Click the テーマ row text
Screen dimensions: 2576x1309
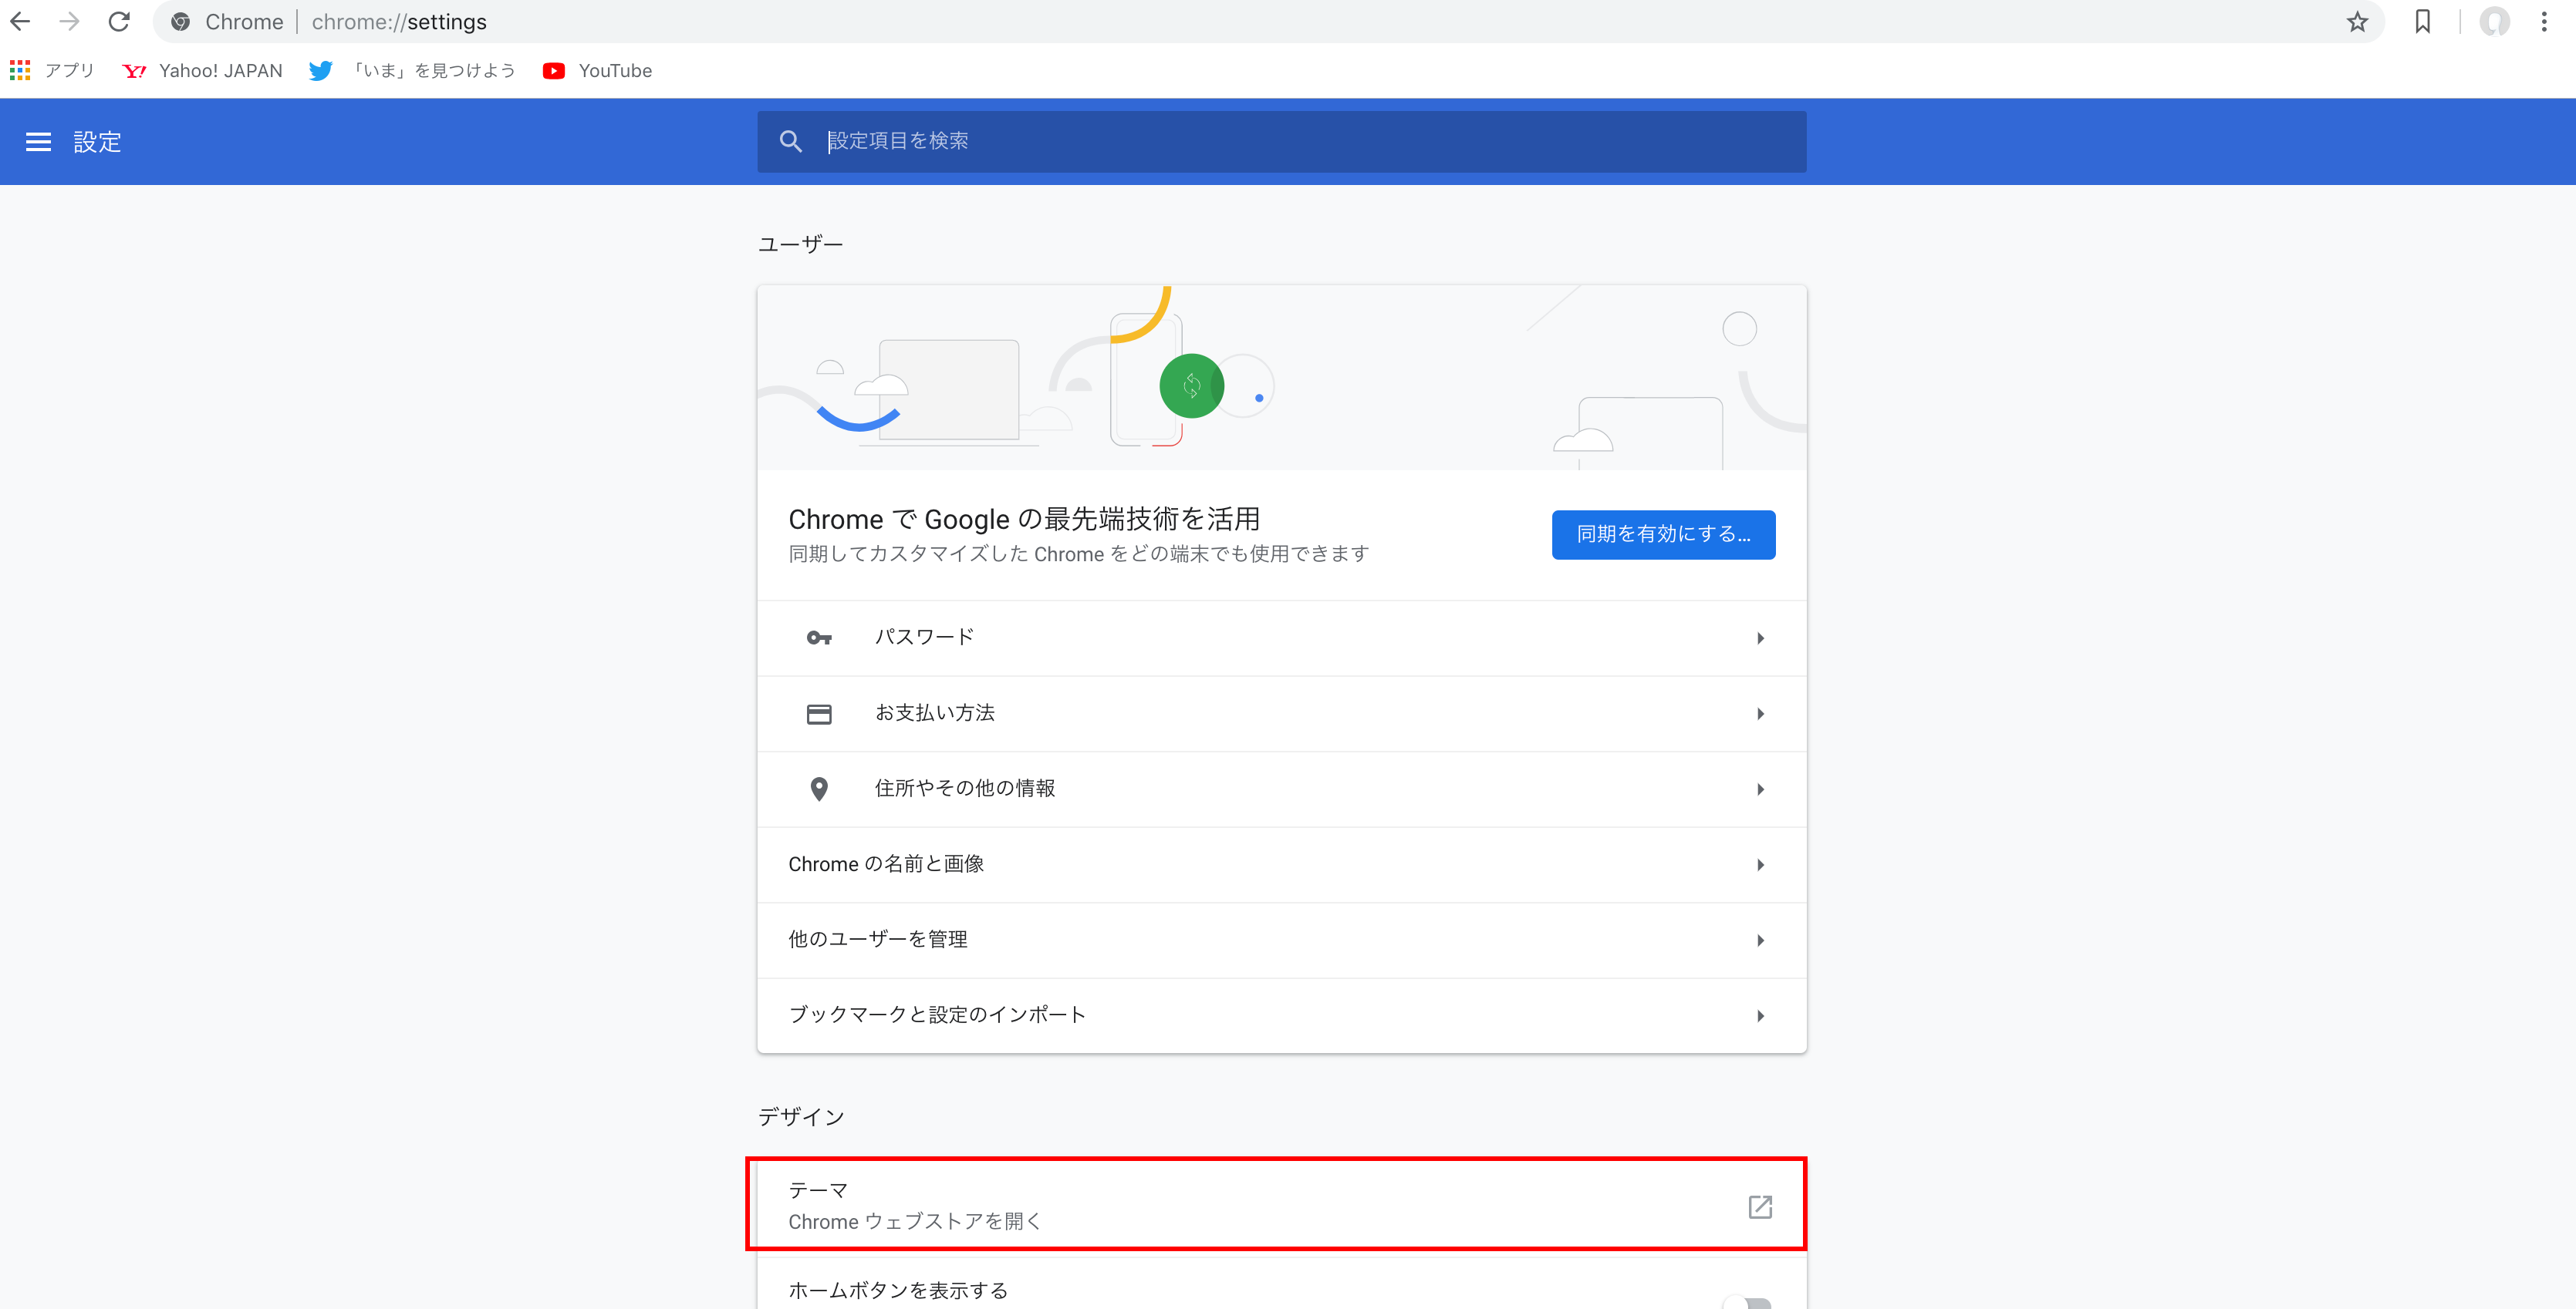(818, 1190)
